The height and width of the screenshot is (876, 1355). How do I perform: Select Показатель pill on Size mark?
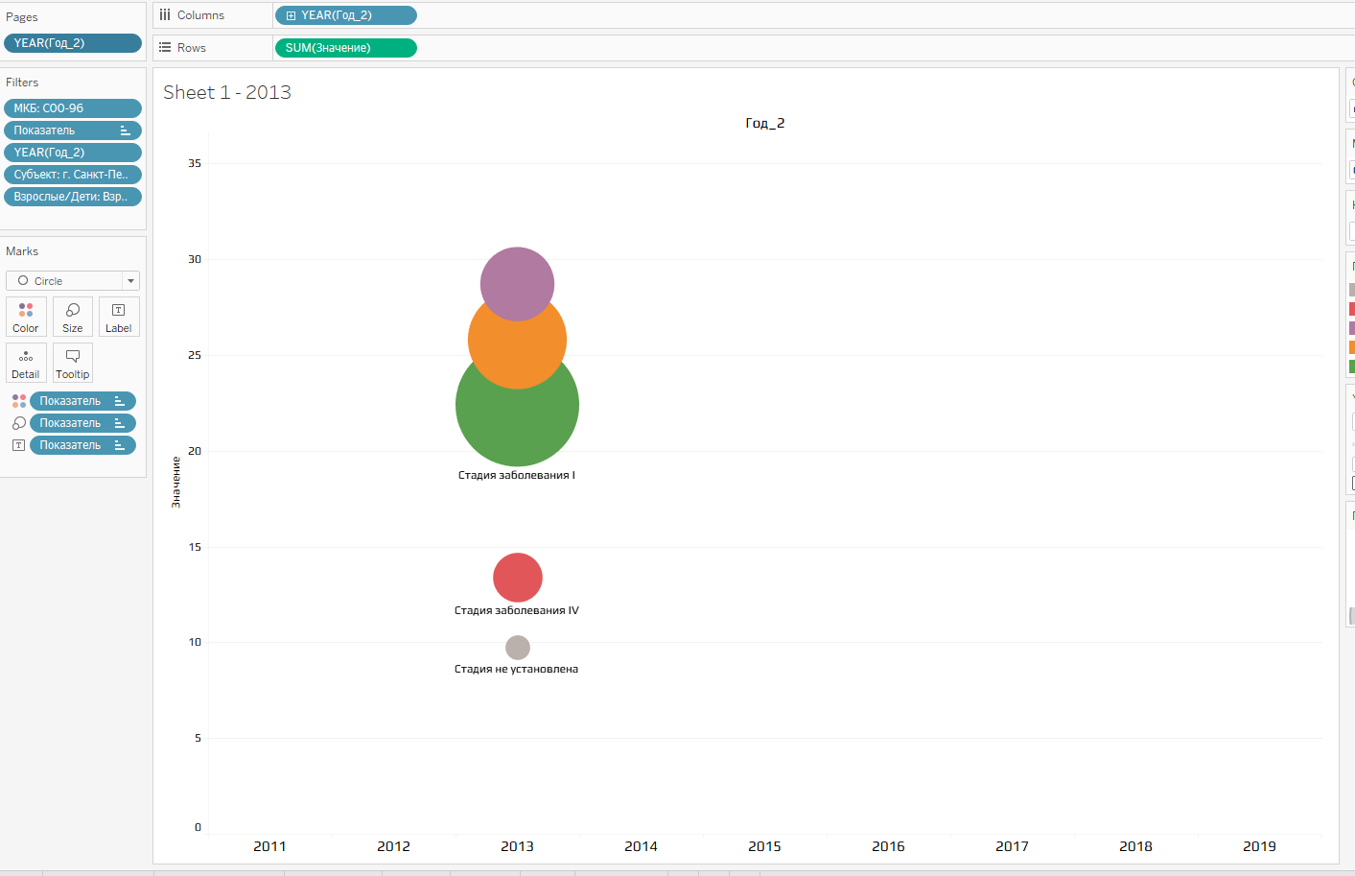coord(82,423)
